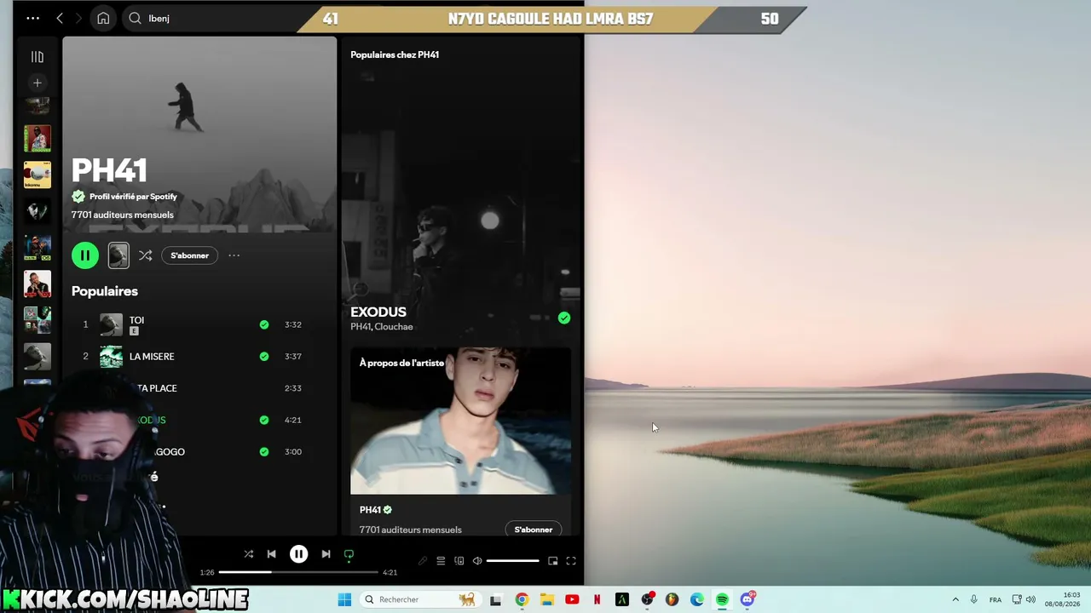Toggle repeat mode in the player bar
Viewport: 1091px width, 613px height.
(x=349, y=554)
